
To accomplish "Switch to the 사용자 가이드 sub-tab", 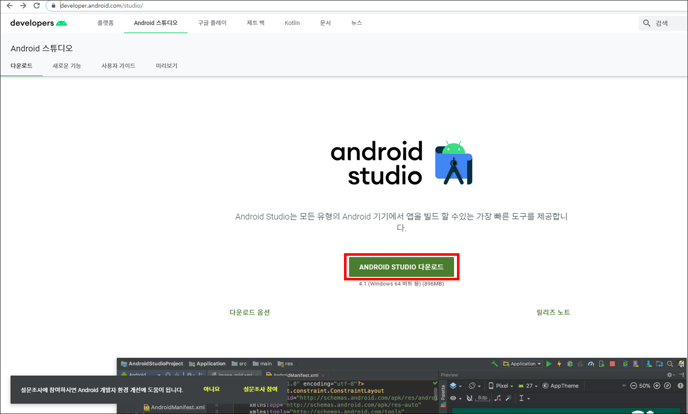I will (x=118, y=66).
